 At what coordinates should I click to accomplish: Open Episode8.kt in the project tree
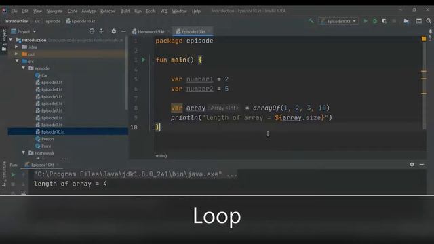click(x=49, y=118)
